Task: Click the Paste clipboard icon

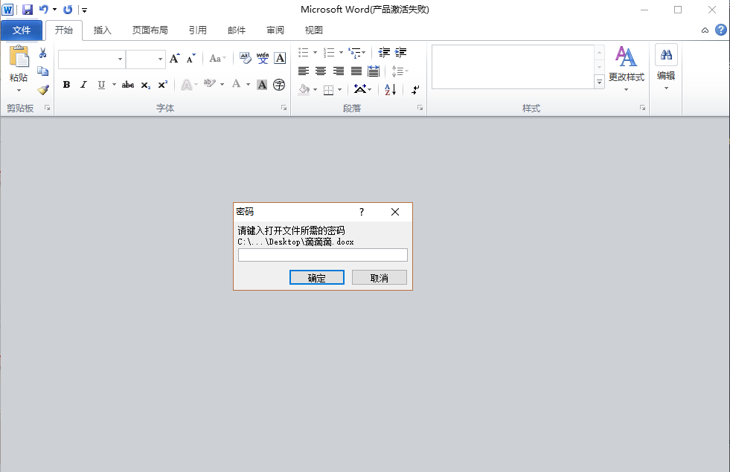Action: [x=19, y=56]
